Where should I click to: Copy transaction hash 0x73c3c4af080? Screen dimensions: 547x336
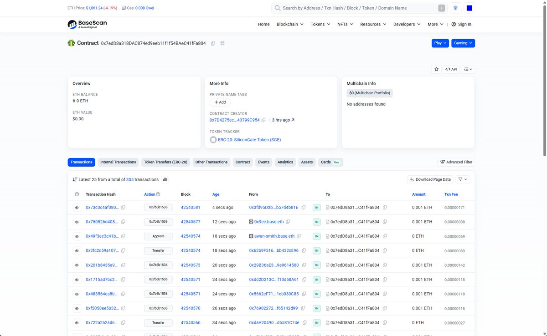point(123,208)
